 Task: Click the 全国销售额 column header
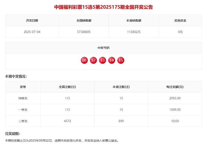[84, 20]
